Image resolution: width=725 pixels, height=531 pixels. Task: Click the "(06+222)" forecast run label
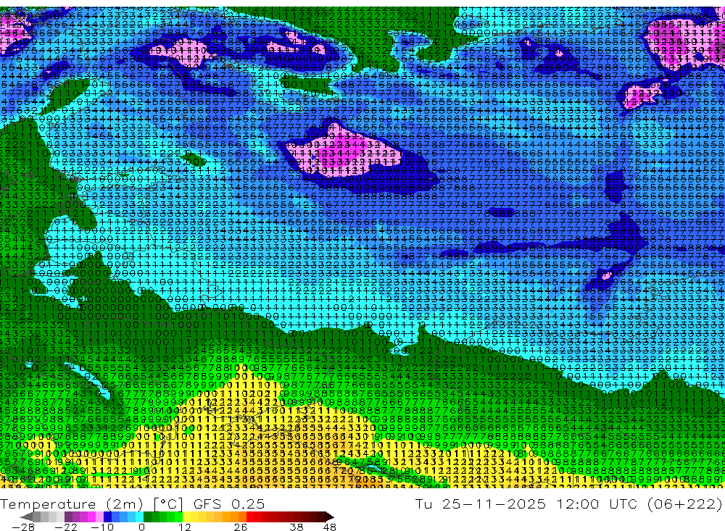tap(684, 503)
